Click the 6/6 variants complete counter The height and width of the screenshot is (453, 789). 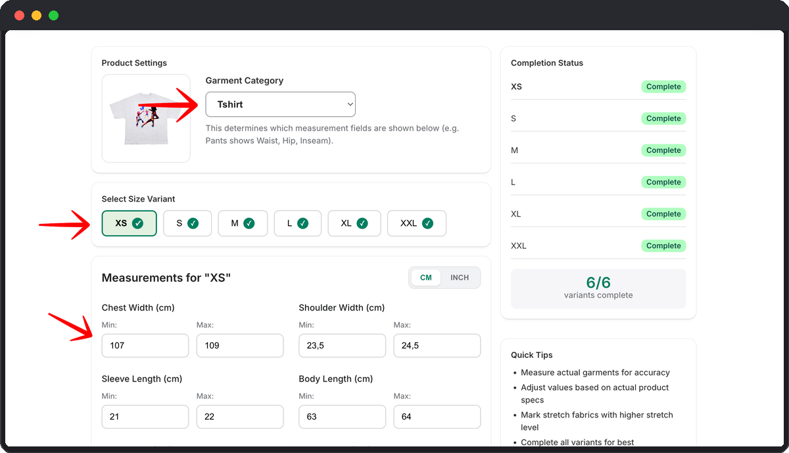click(x=598, y=288)
